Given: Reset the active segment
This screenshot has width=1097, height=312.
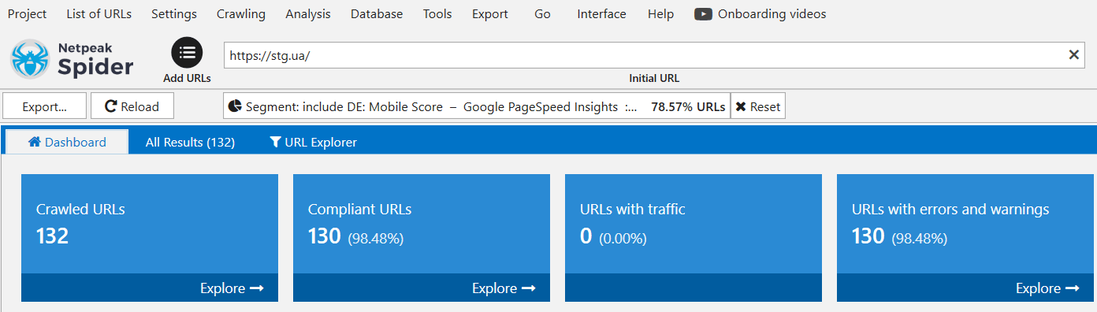Looking at the screenshot, I should tap(758, 106).
